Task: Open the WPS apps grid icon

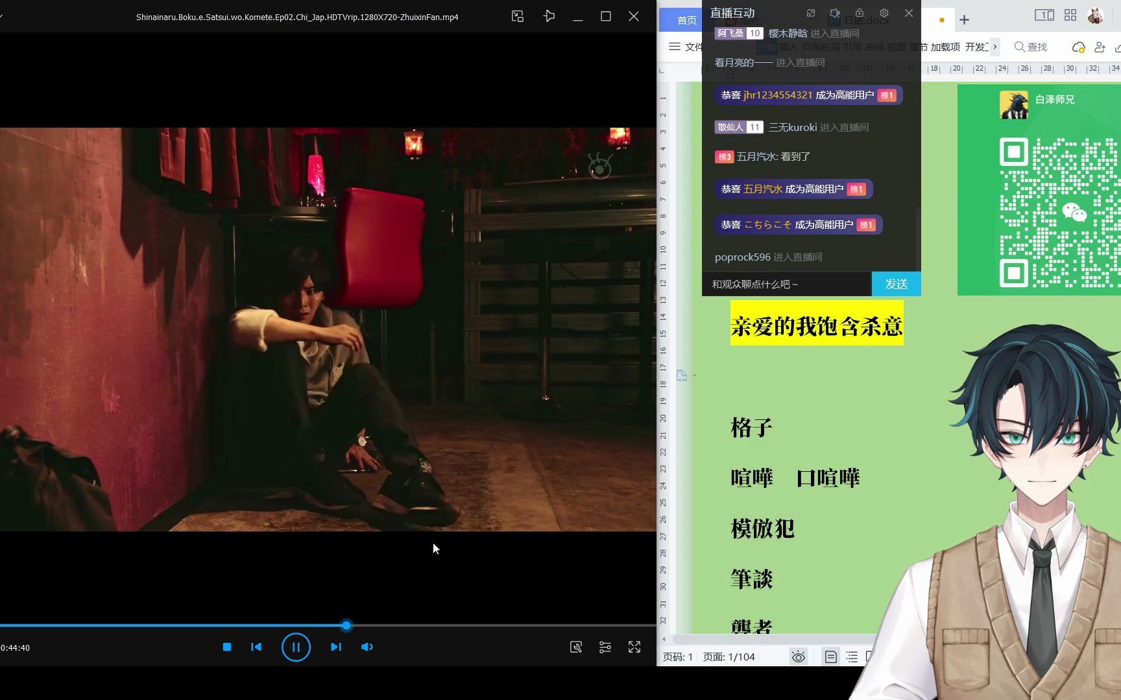Action: coord(1070,15)
